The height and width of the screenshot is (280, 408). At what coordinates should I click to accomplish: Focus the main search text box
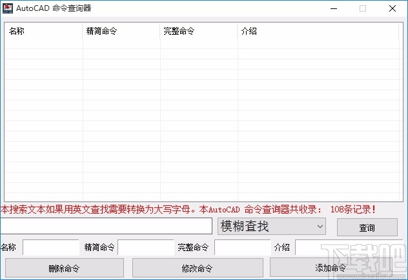(x=106, y=226)
